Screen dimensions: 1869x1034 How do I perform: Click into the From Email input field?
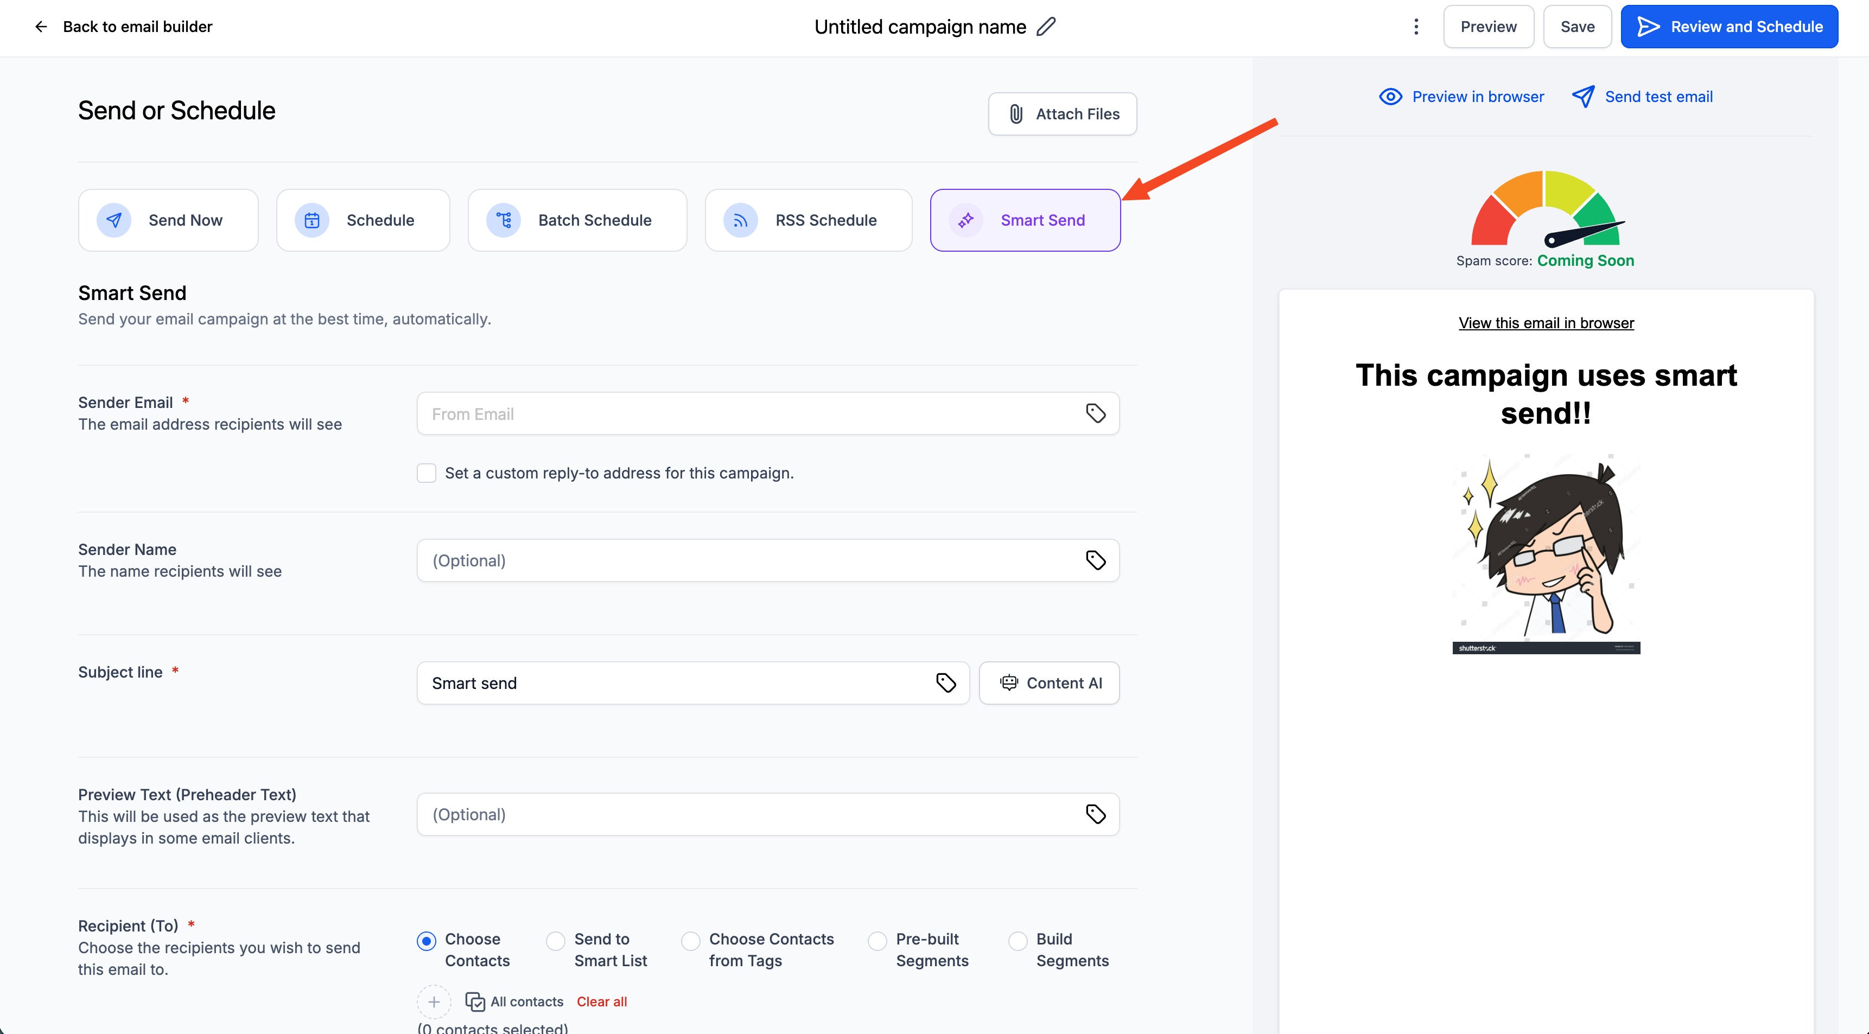click(747, 413)
